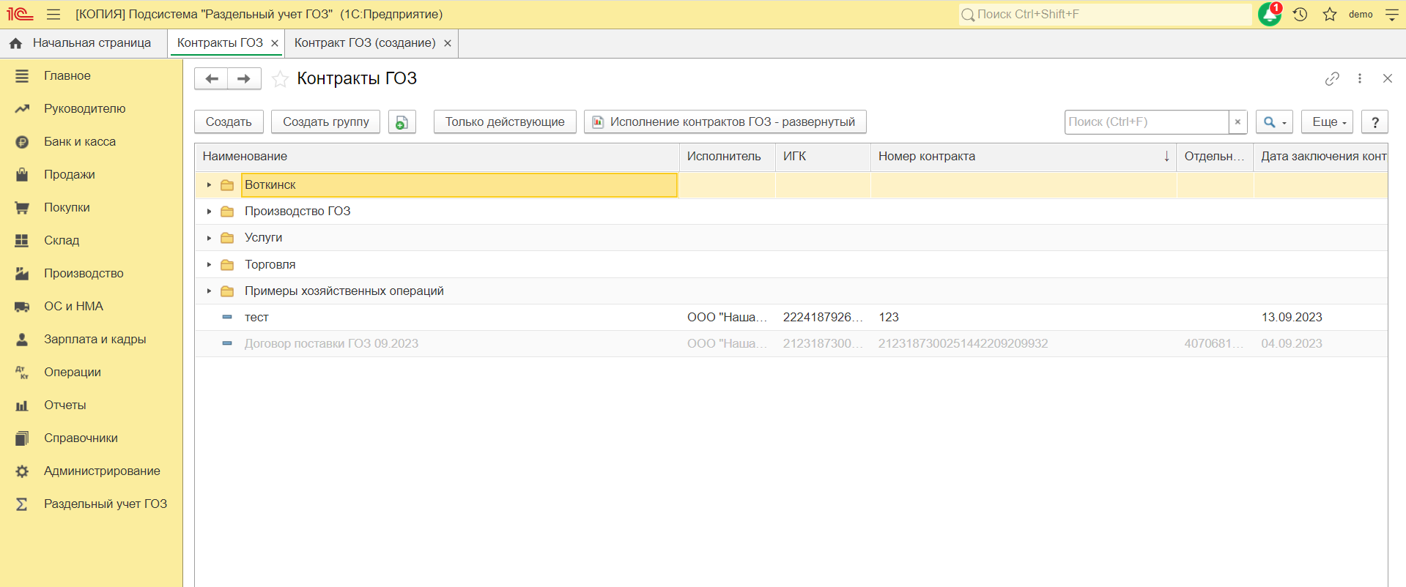Open the history clock icon
The height and width of the screenshot is (587, 1406).
click(x=1300, y=14)
